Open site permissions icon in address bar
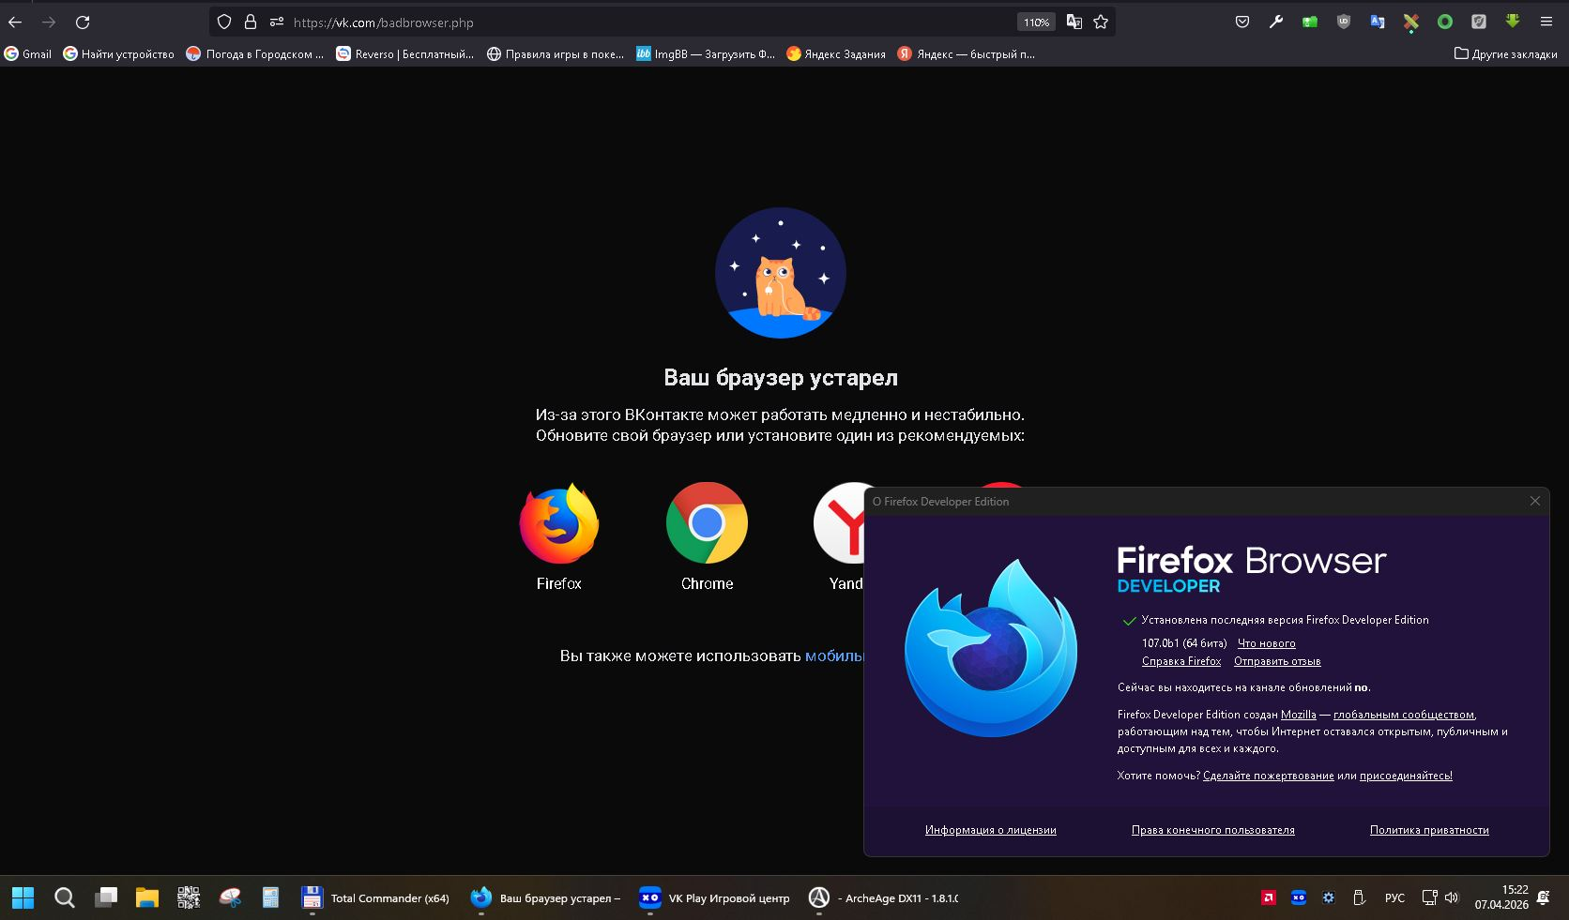Viewport: 1569px width, 920px height. click(x=277, y=22)
